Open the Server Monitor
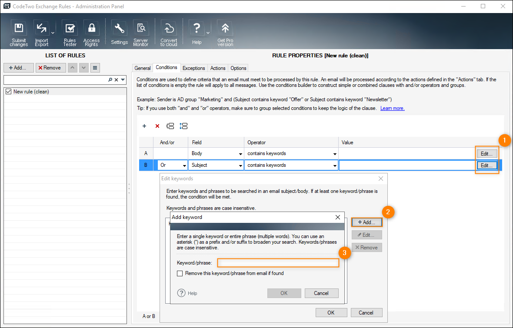Screen dimensions: 513x328 [x=141, y=33]
